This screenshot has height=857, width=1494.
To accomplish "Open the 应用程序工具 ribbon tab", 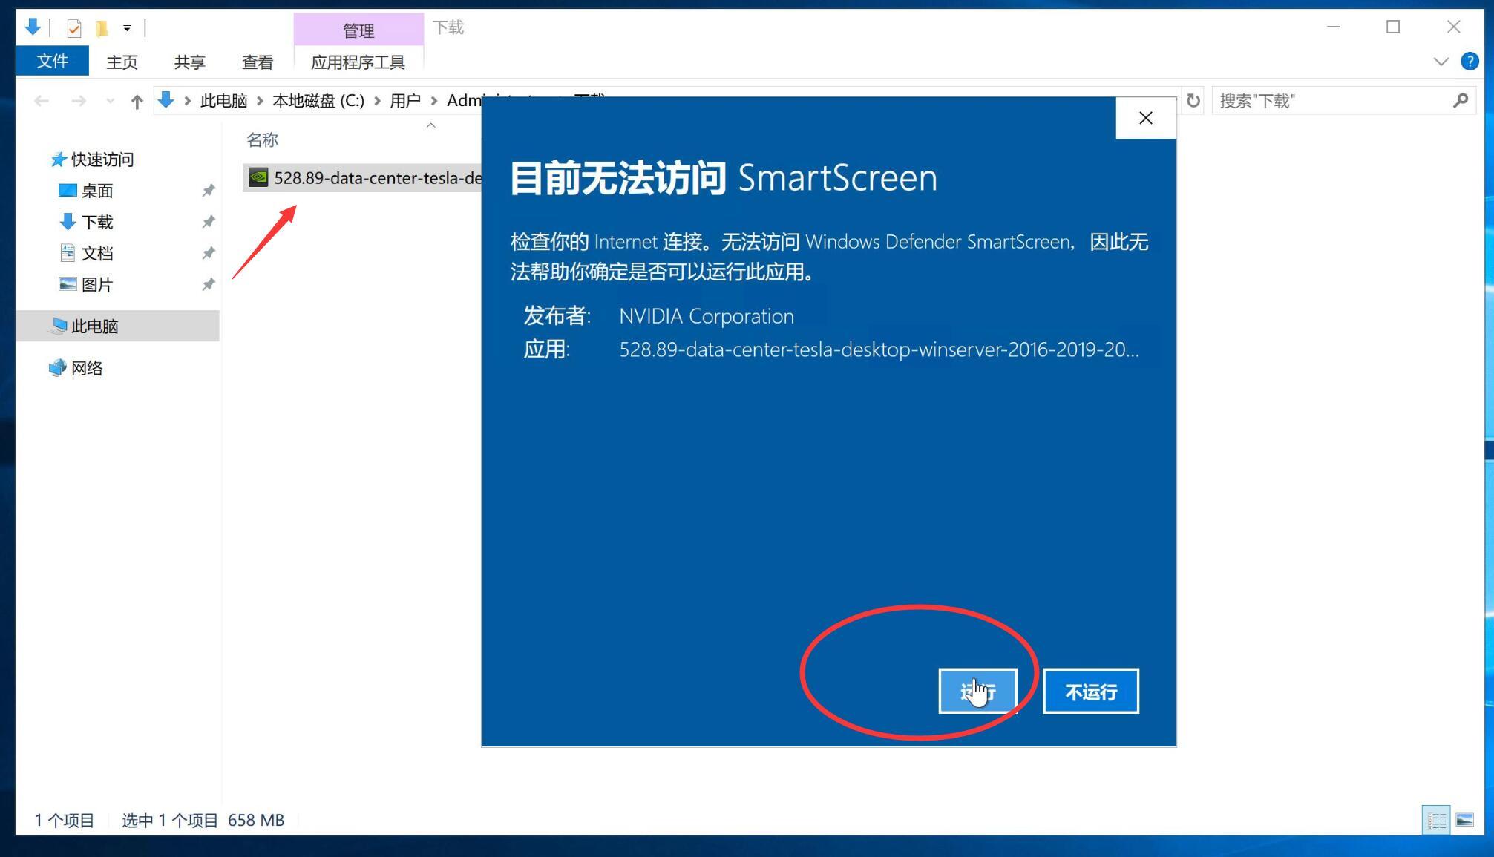I will click(x=358, y=62).
